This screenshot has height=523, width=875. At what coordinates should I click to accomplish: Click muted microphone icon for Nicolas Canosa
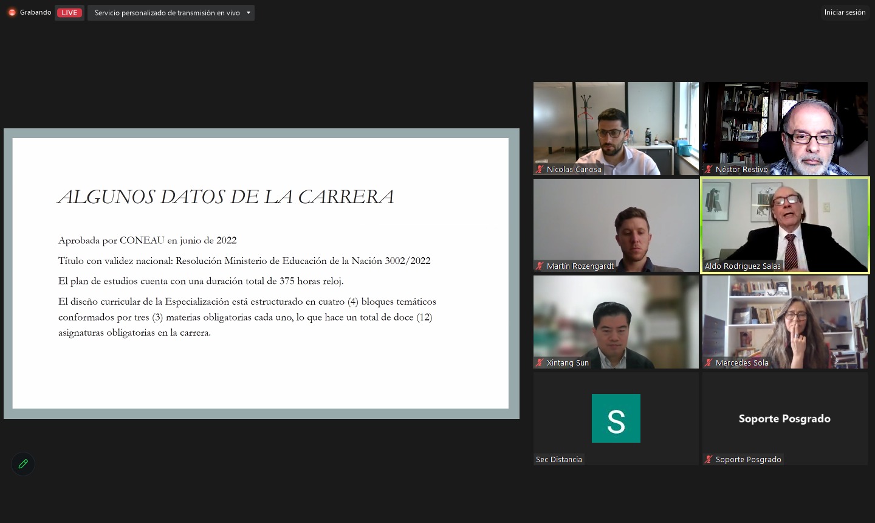click(540, 169)
